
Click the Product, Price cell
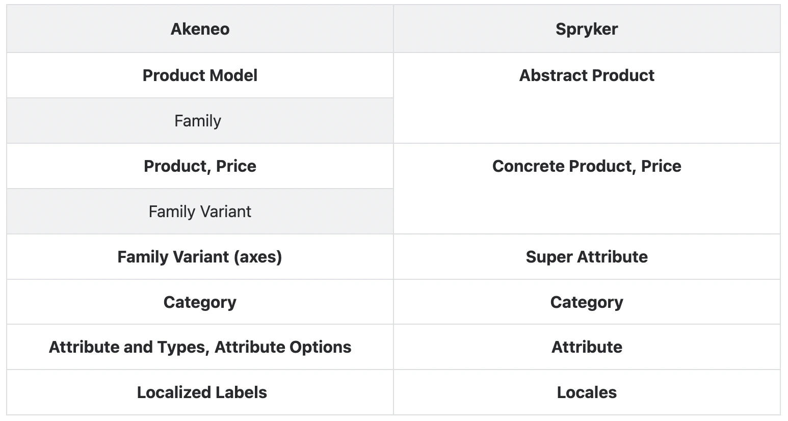pos(200,166)
